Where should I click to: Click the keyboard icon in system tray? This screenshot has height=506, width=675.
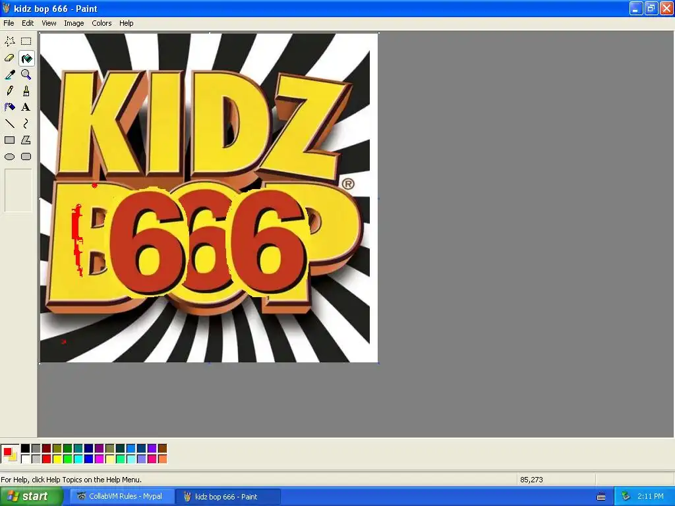(601, 497)
